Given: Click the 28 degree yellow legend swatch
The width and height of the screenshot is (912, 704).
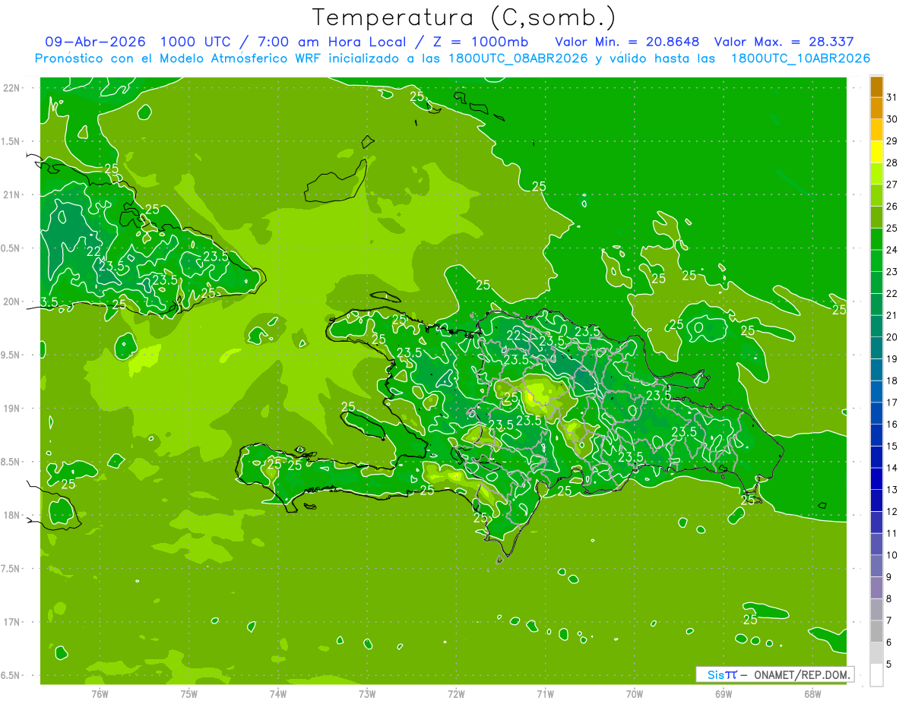Looking at the screenshot, I should click(x=876, y=153).
